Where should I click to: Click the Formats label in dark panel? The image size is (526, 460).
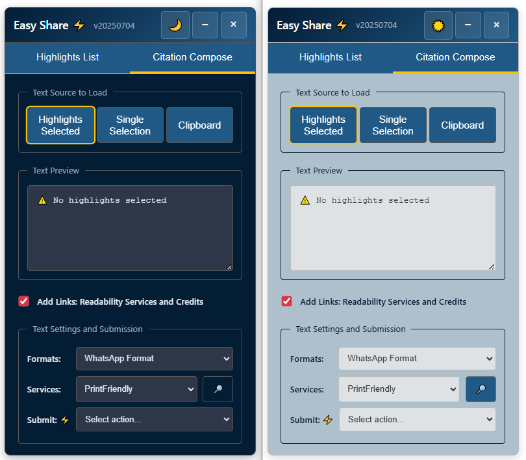pos(44,359)
